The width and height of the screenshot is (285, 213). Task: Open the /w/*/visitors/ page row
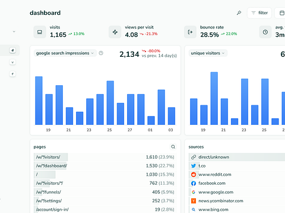[x=105, y=157]
